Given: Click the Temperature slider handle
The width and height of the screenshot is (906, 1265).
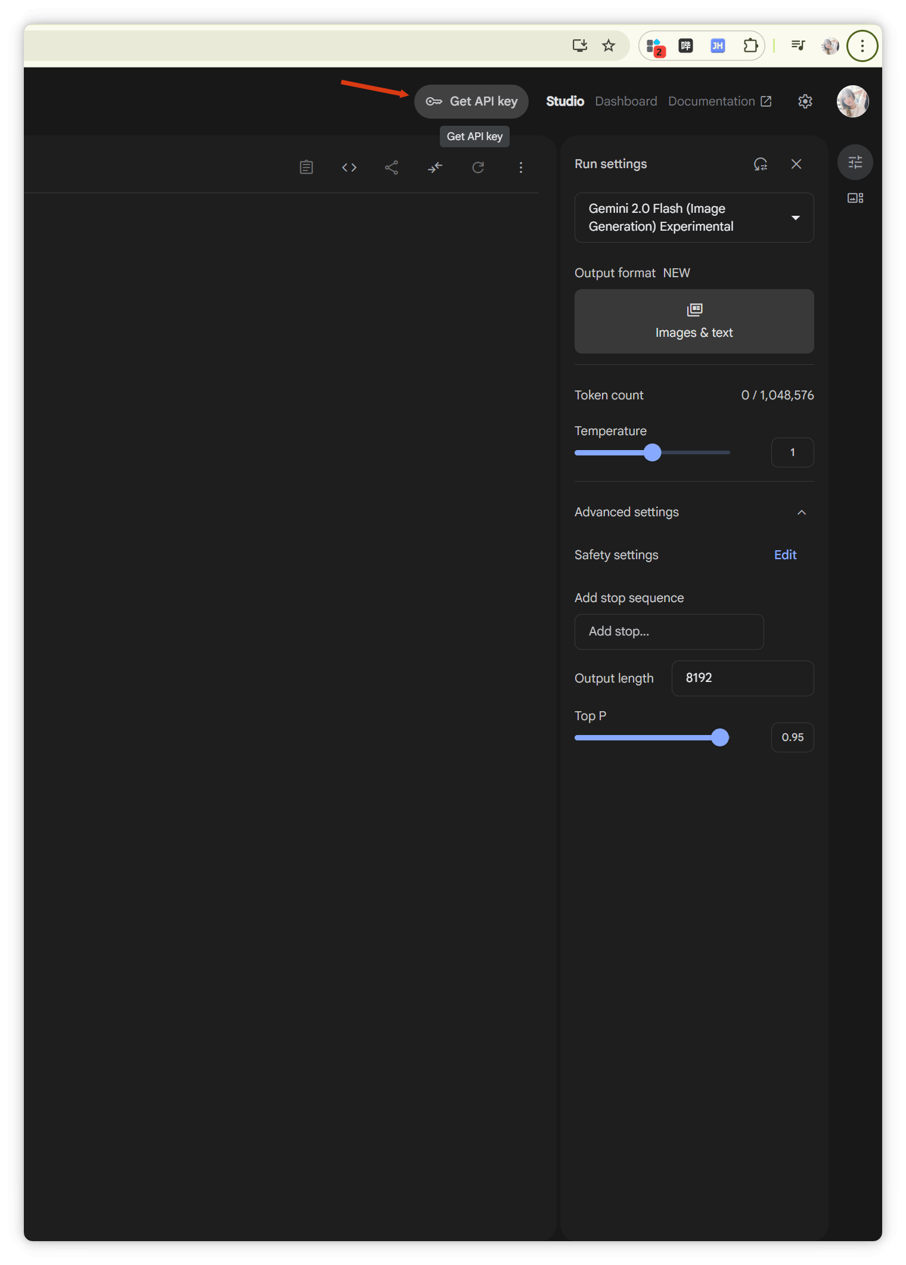Looking at the screenshot, I should pyautogui.click(x=653, y=452).
